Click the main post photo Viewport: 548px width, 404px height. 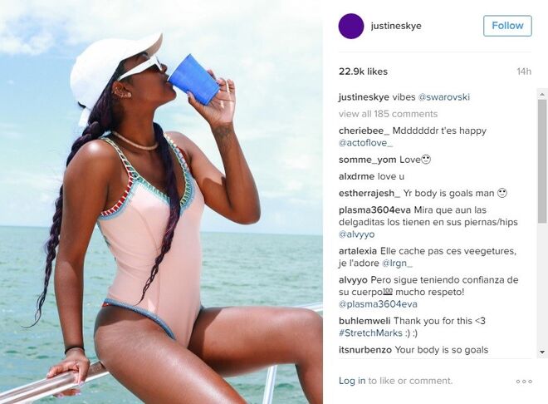click(161, 202)
